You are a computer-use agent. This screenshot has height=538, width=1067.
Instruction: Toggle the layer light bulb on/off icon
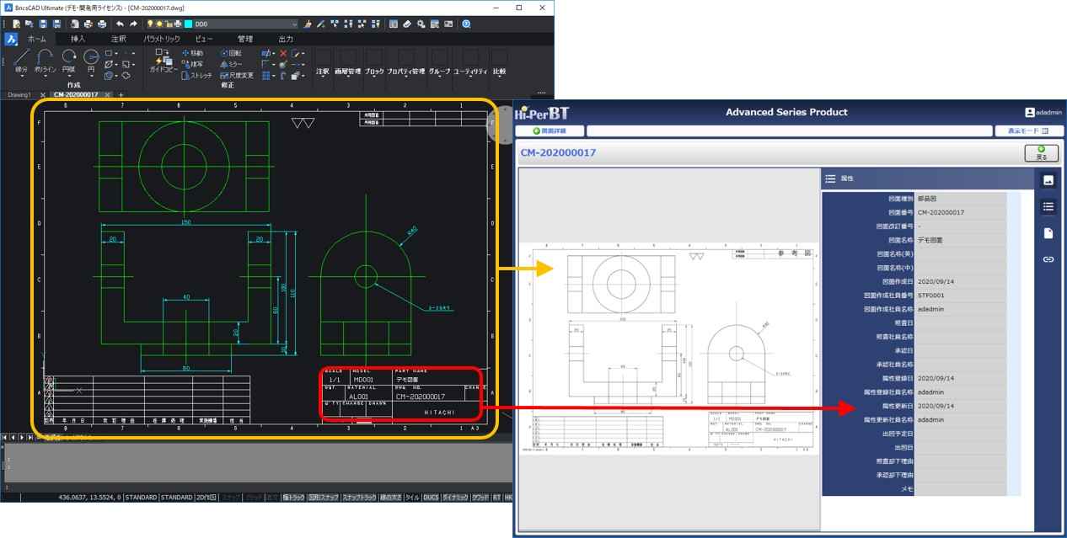(x=150, y=24)
